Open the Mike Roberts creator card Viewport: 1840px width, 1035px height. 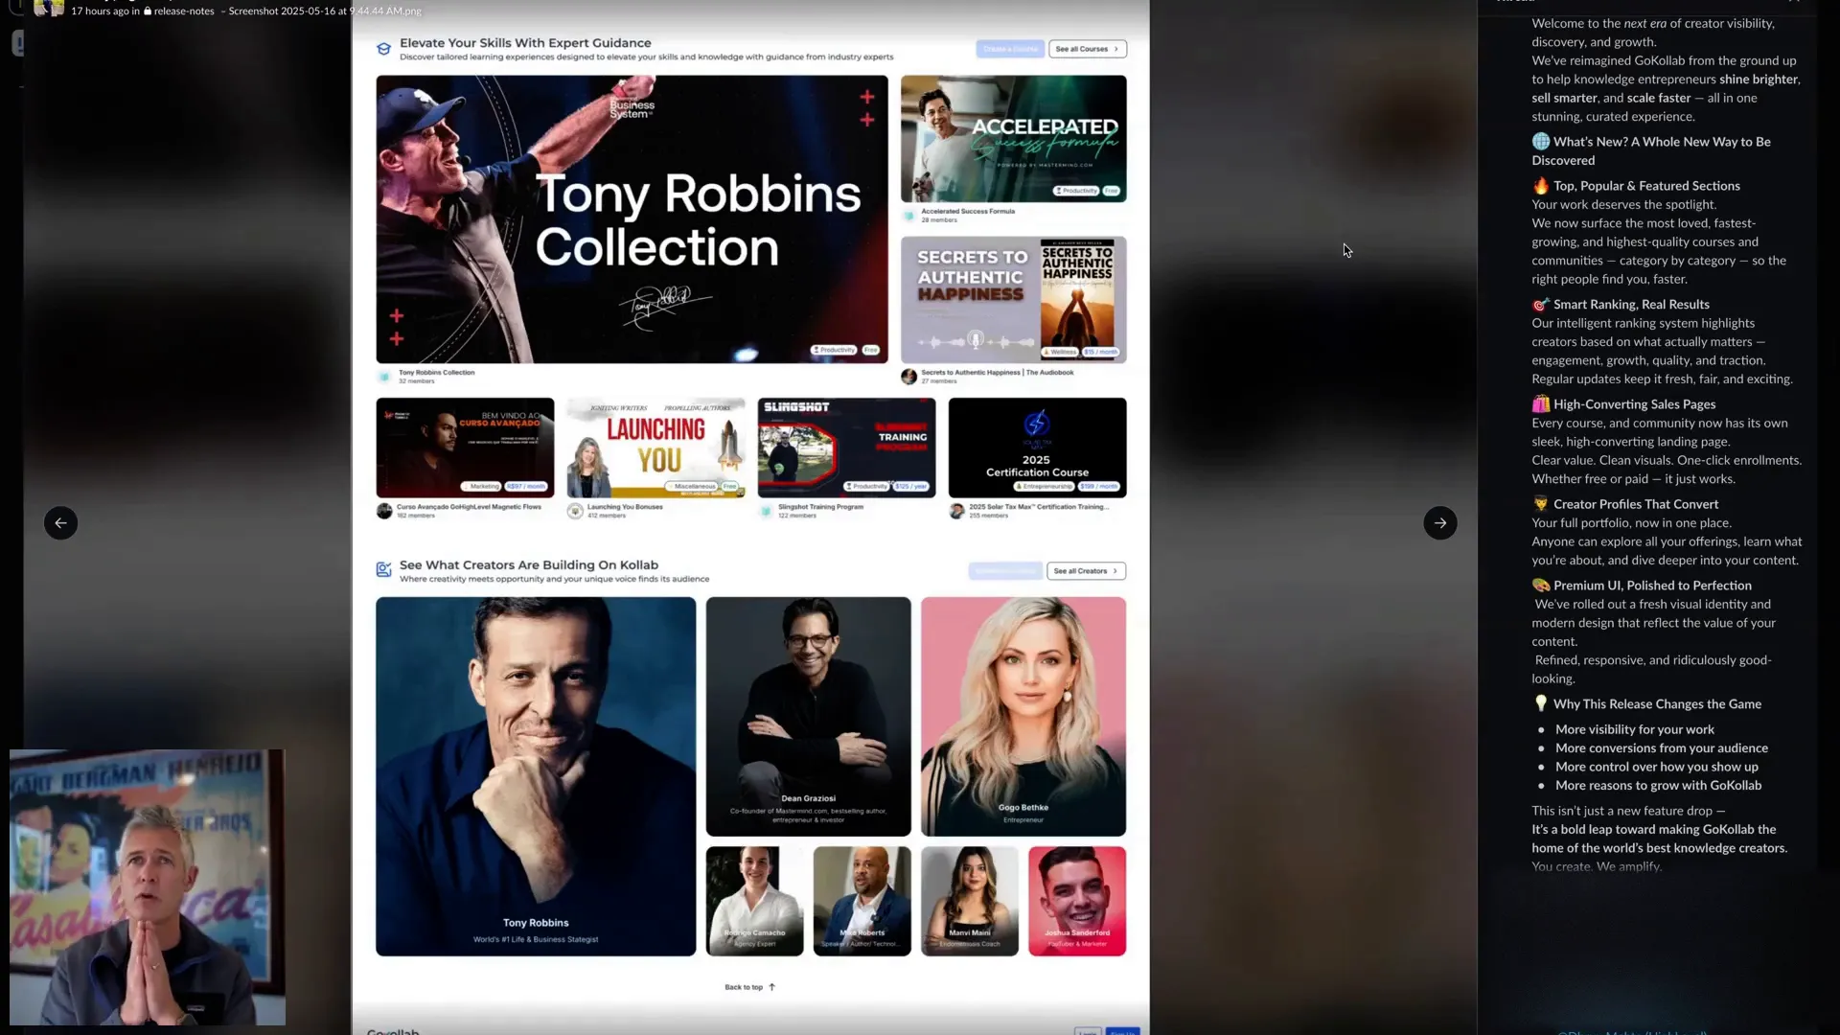point(862,901)
